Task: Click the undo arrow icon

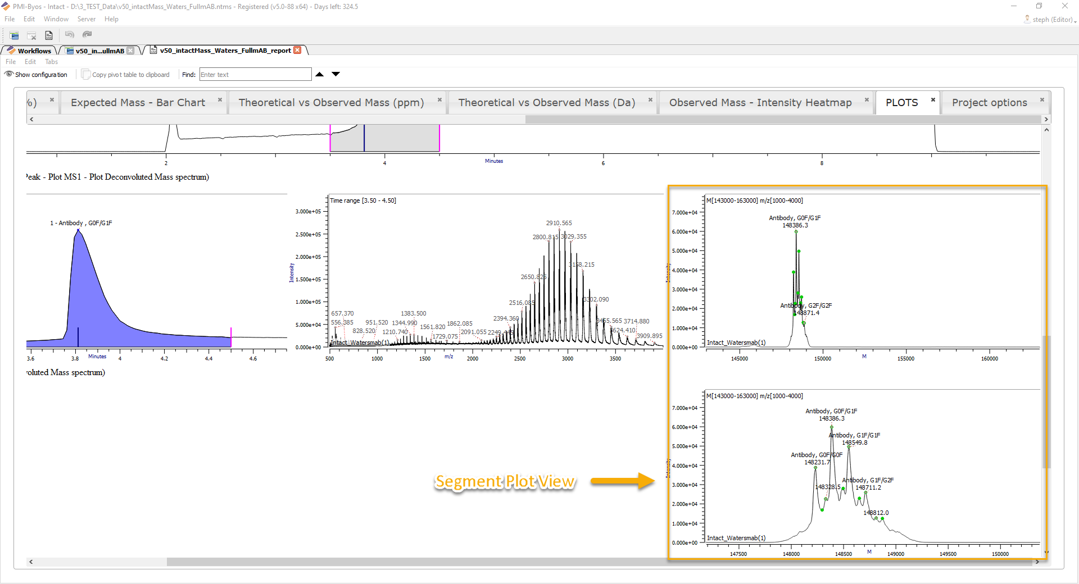Action: [69, 35]
